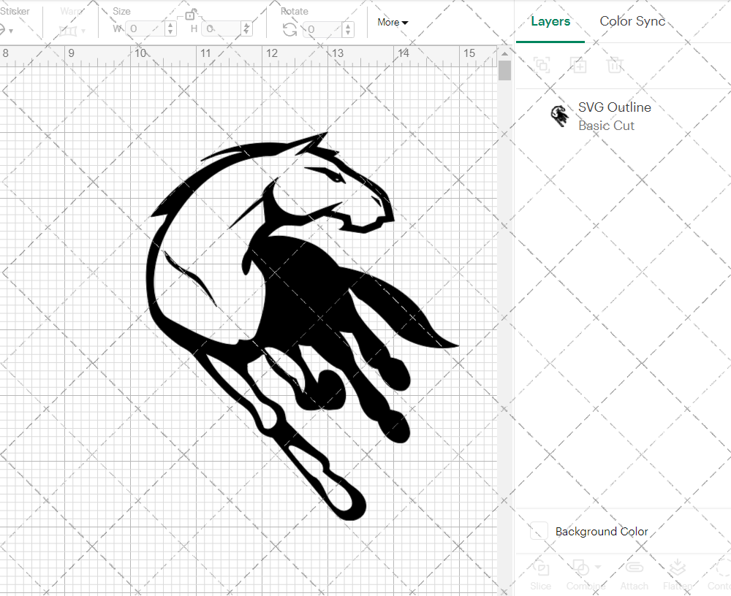
Task: Click the Delete trash icon
Action: pyautogui.click(x=615, y=65)
